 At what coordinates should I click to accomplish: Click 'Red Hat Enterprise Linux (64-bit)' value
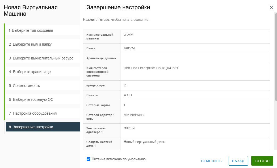151,68
